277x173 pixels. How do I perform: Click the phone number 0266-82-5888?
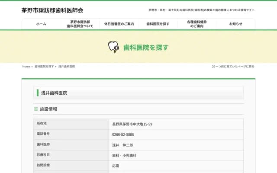pos(123,135)
